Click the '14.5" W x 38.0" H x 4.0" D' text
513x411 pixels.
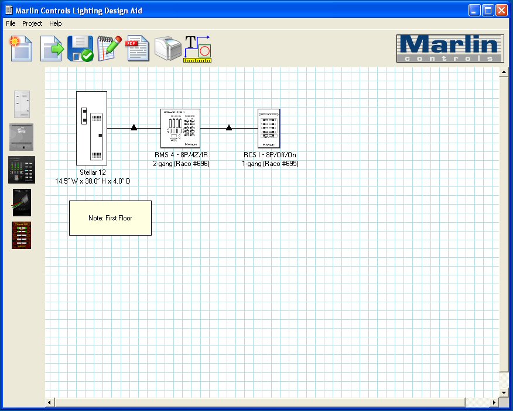93,181
